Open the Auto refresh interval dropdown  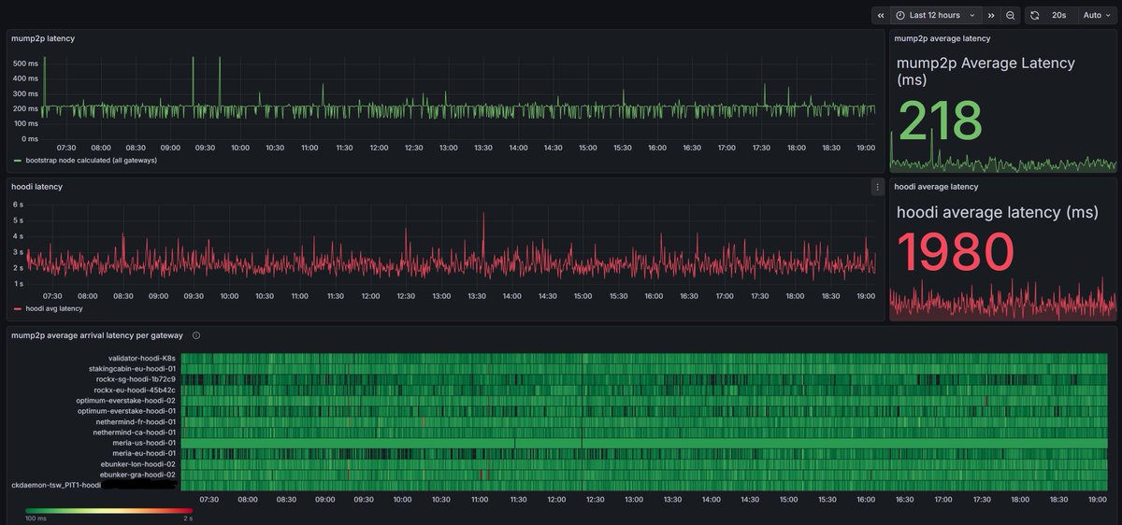click(1096, 15)
